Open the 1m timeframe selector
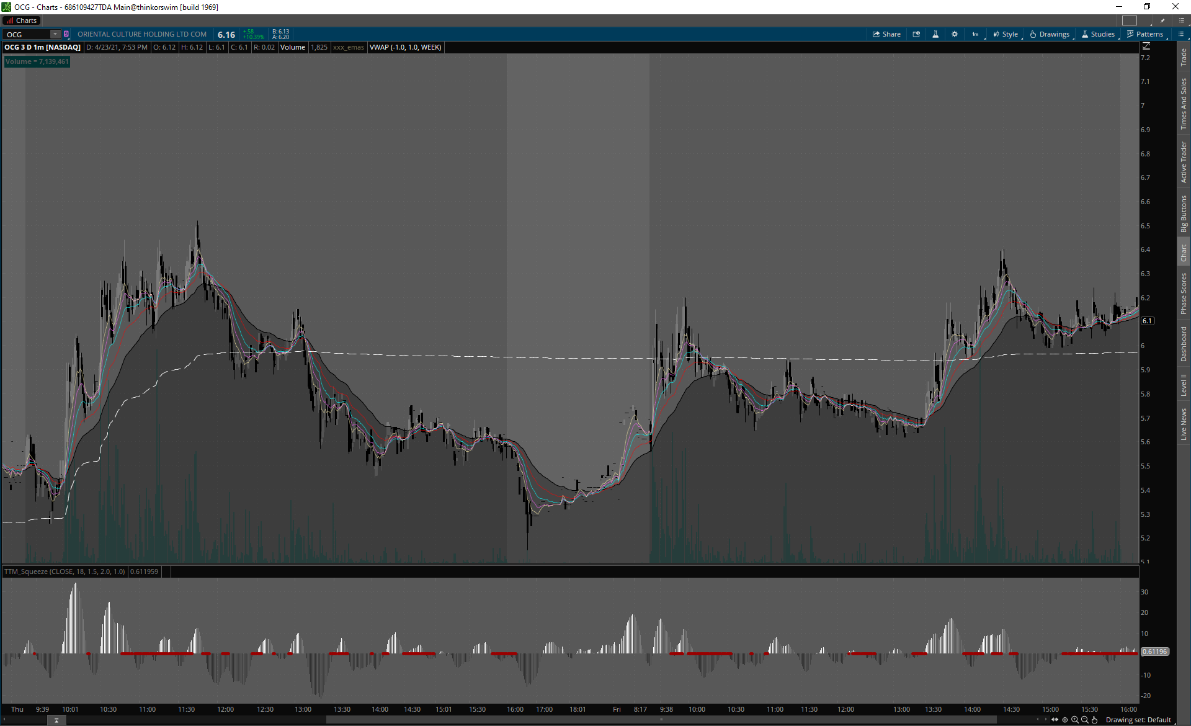 (x=975, y=34)
